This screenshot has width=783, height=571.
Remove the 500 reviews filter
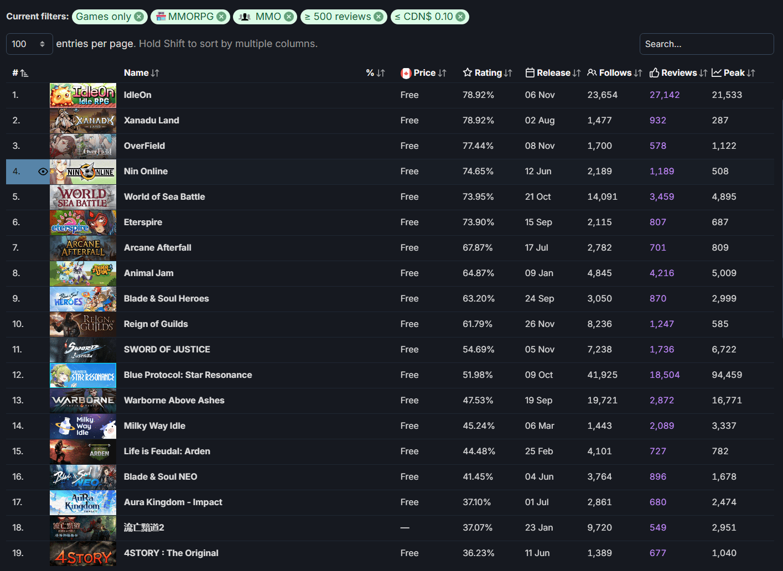[378, 17]
